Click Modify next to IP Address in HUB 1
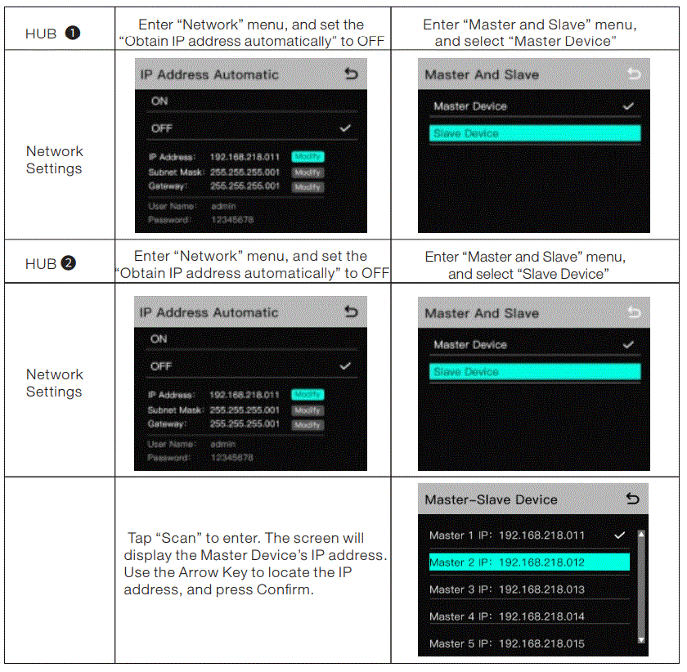The height and width of the screenshot is (672, 687). point(308,156)
